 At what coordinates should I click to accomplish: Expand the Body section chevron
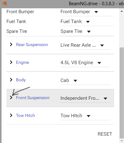click(11, 80)
